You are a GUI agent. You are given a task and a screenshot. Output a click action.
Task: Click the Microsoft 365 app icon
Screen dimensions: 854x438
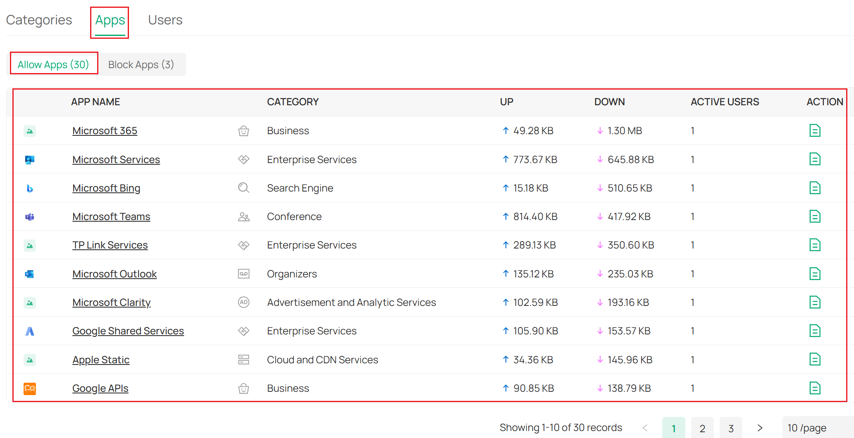click(x=29, y=130)
